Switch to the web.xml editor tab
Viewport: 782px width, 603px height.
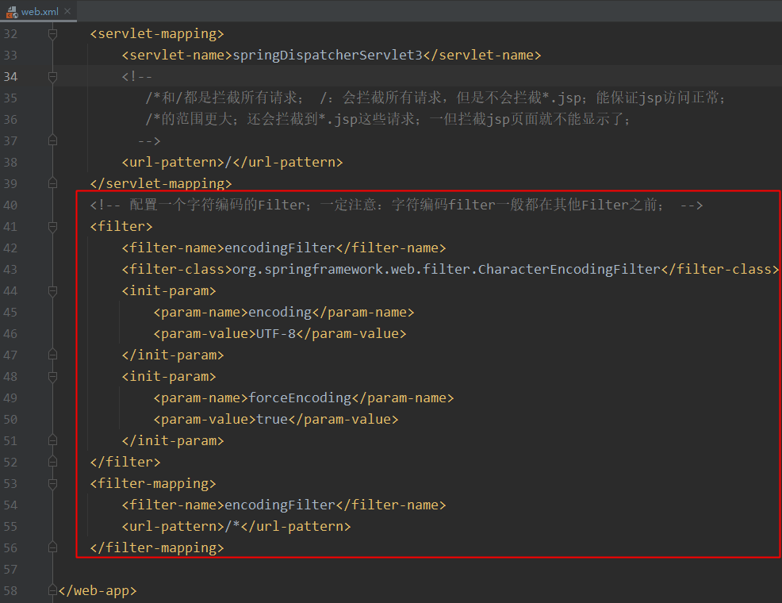(x=38, y=11)
